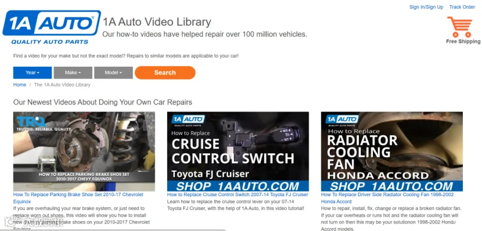Click the 1A Auto badge on the radiator thumbnail
The image size is (482, 231).
pos(342,120)
